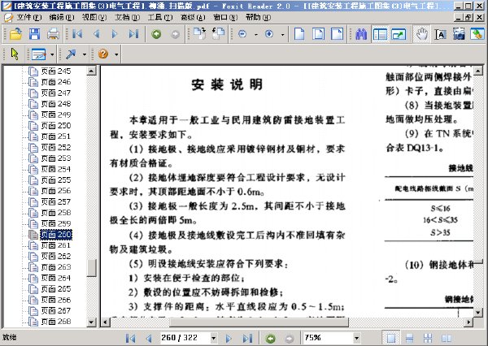Viewport: 488px width, 346px height.
Task: Go to previous page in top toolbar
Action: (97, 34)
